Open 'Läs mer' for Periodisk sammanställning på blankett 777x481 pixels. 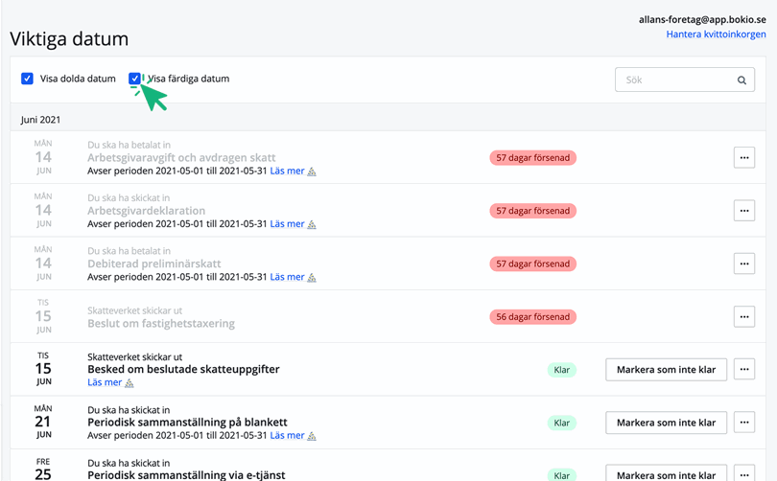click(x=287, y=435)
